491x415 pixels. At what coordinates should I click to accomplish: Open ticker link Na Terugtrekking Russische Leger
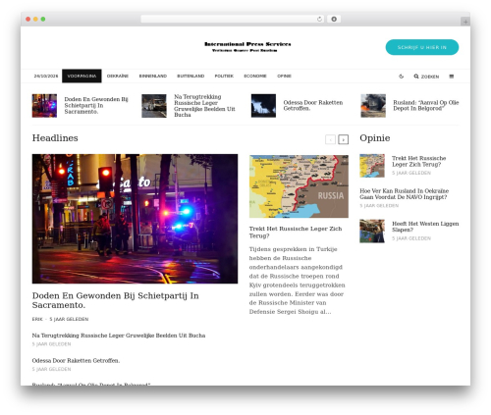pyautogui.click(x=204, y=106)
